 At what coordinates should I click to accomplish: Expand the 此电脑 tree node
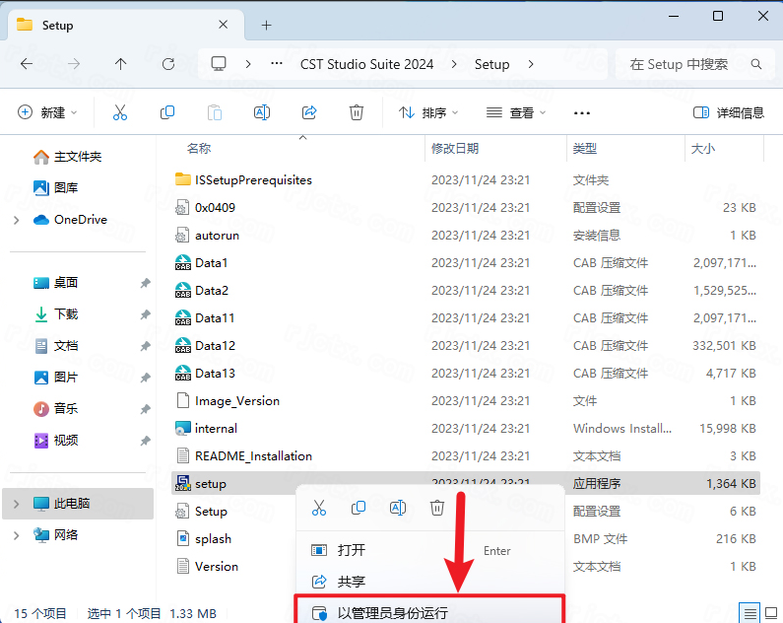pyautogui.click(x=16, y=504)
